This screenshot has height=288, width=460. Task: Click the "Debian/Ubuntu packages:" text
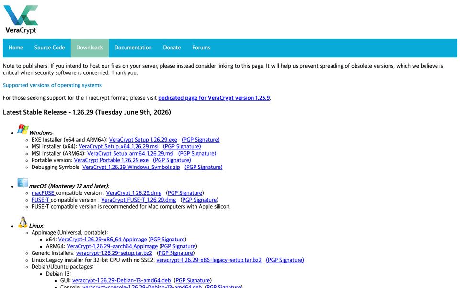[x=62, y=266]
